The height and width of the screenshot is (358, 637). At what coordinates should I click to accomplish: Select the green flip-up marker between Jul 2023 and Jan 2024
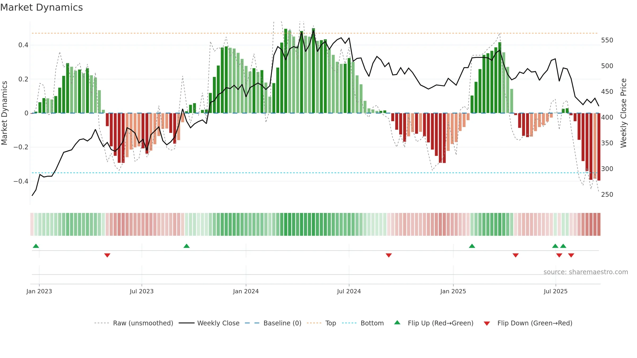(187, 246)
